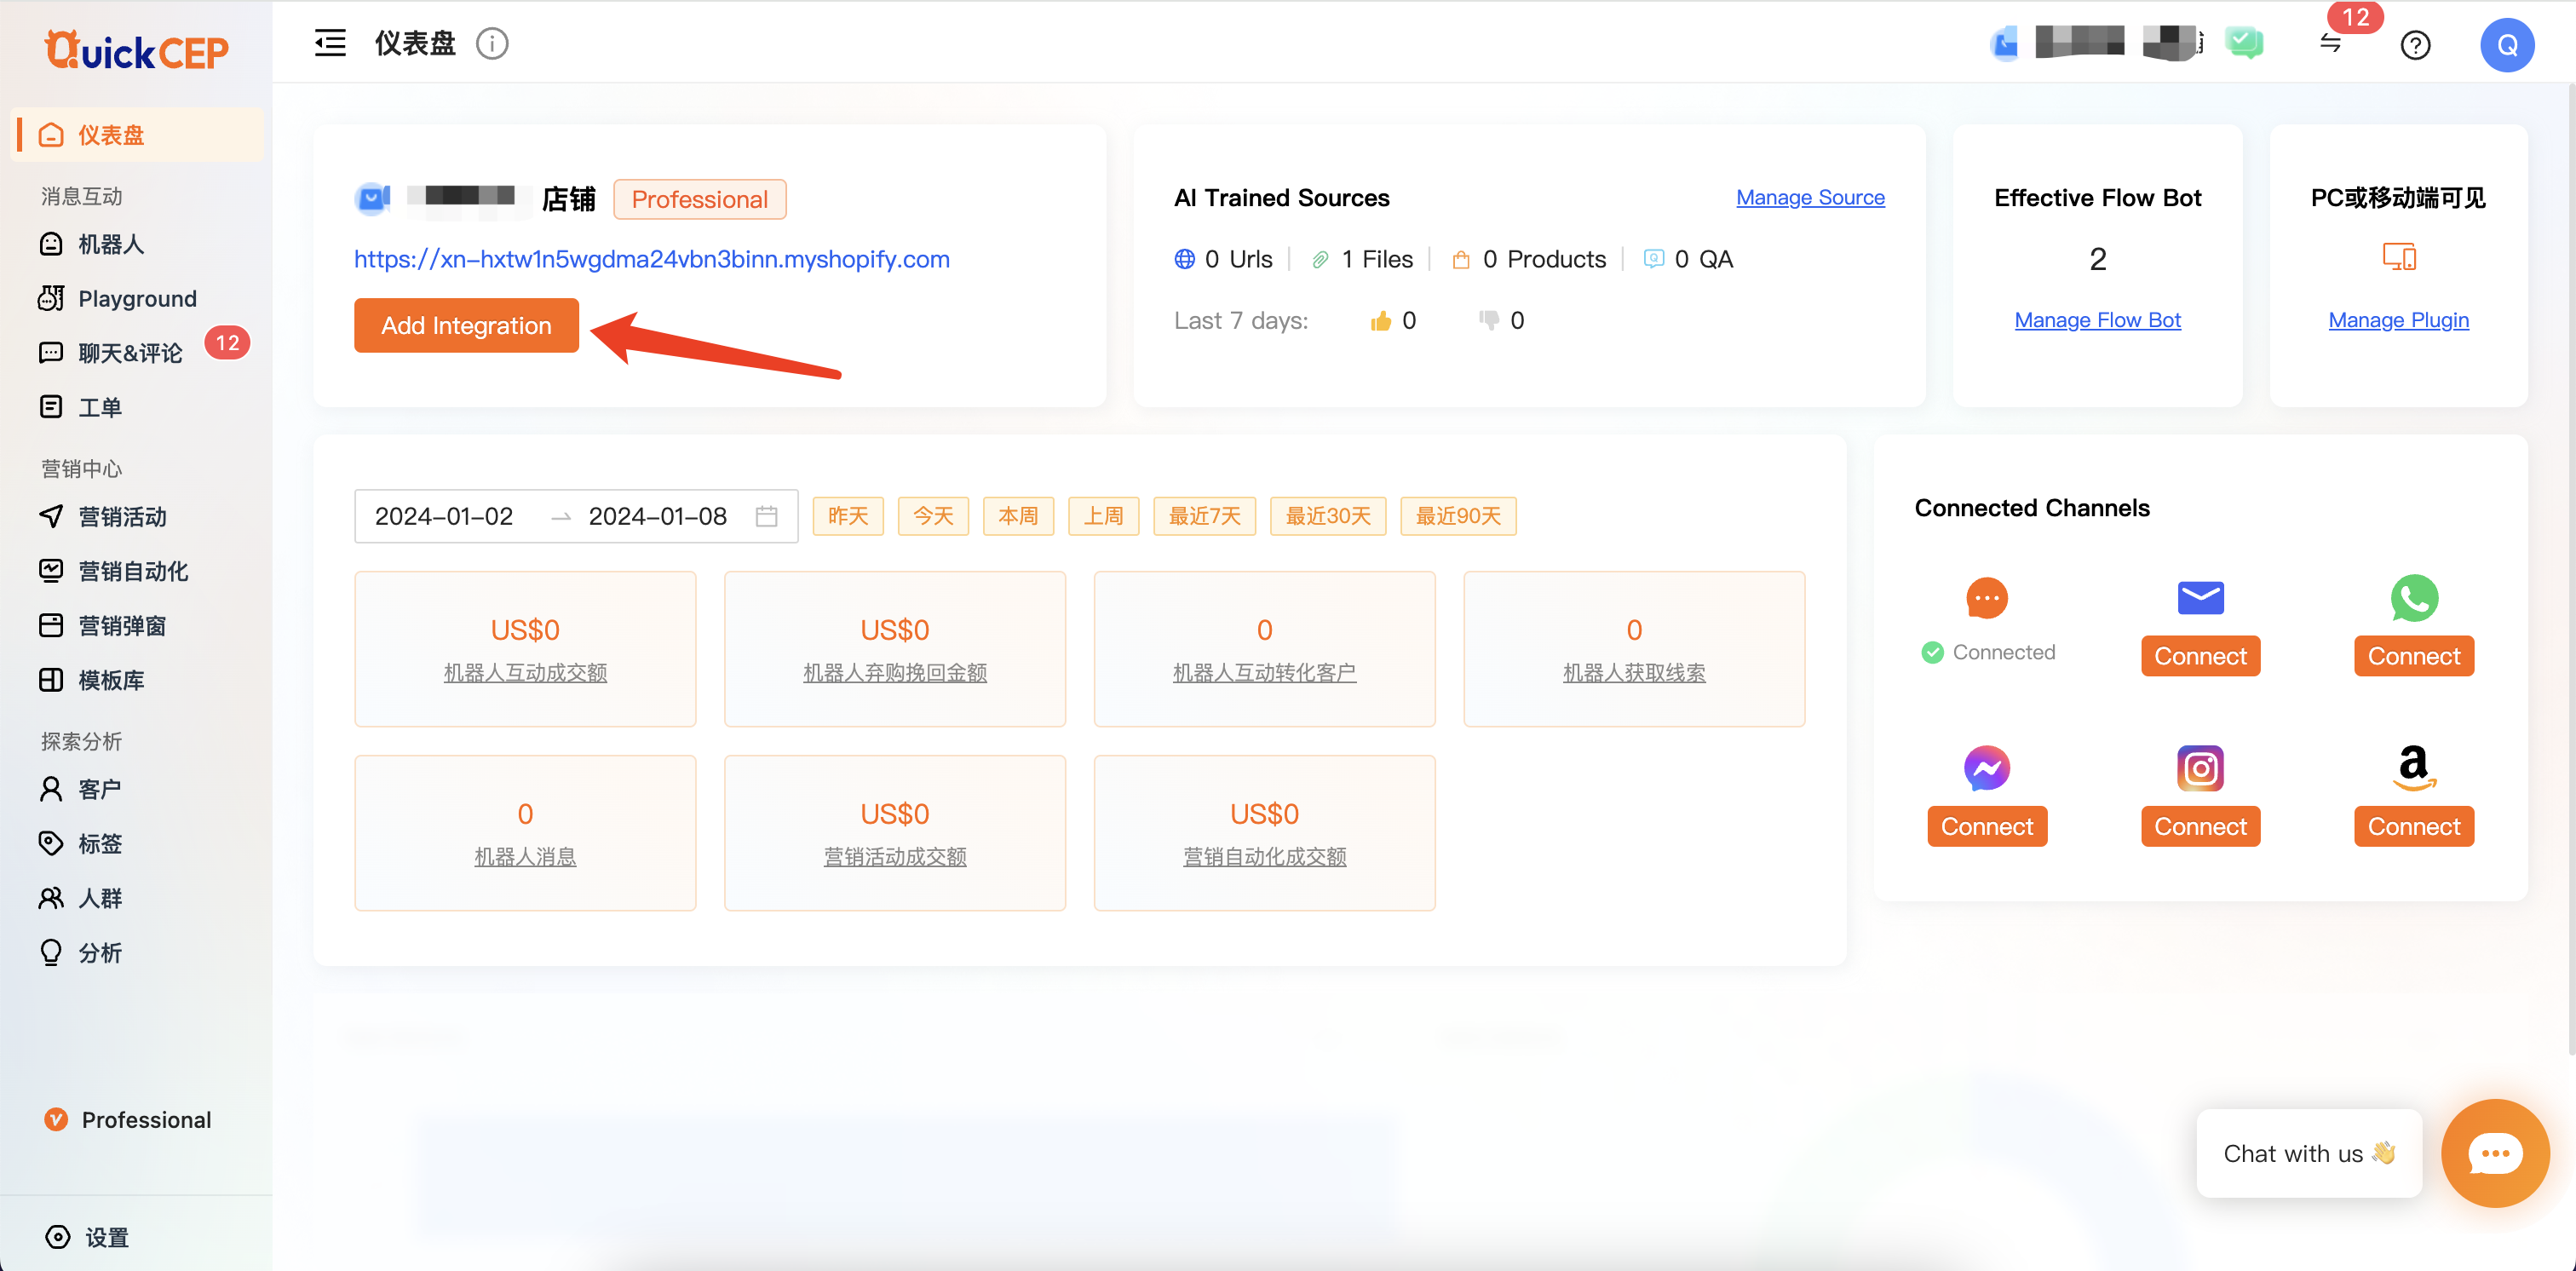Go to Playground in sidebar

[x=137, y=298]
